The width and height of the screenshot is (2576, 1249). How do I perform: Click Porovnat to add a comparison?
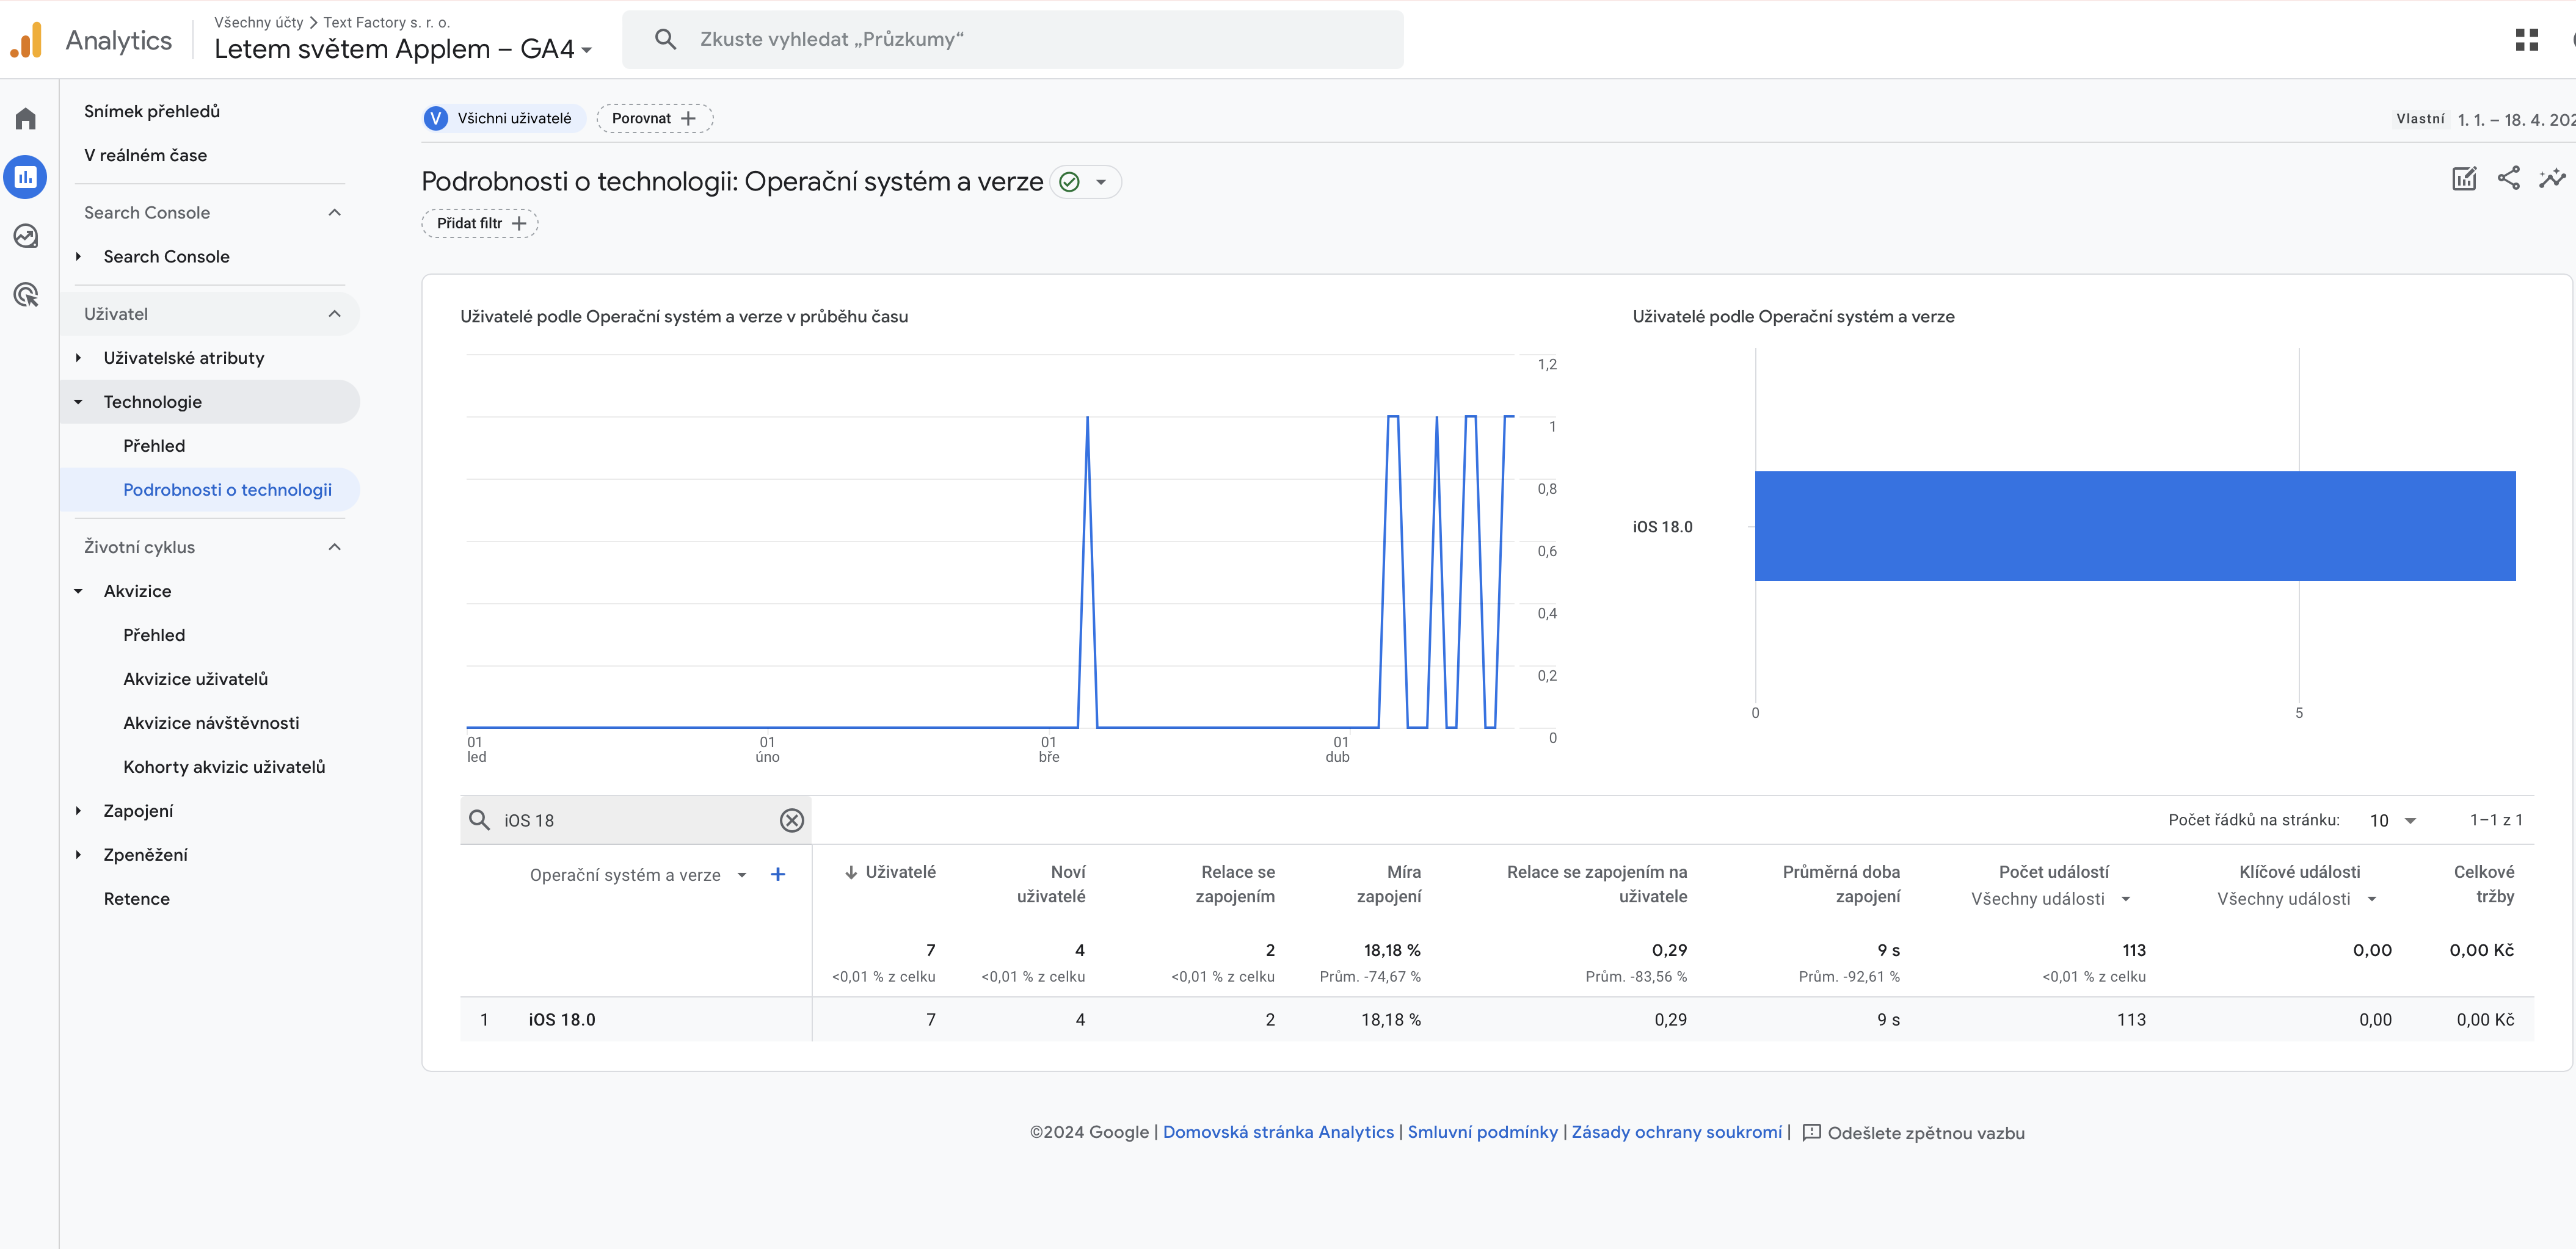tap(654, 118)
